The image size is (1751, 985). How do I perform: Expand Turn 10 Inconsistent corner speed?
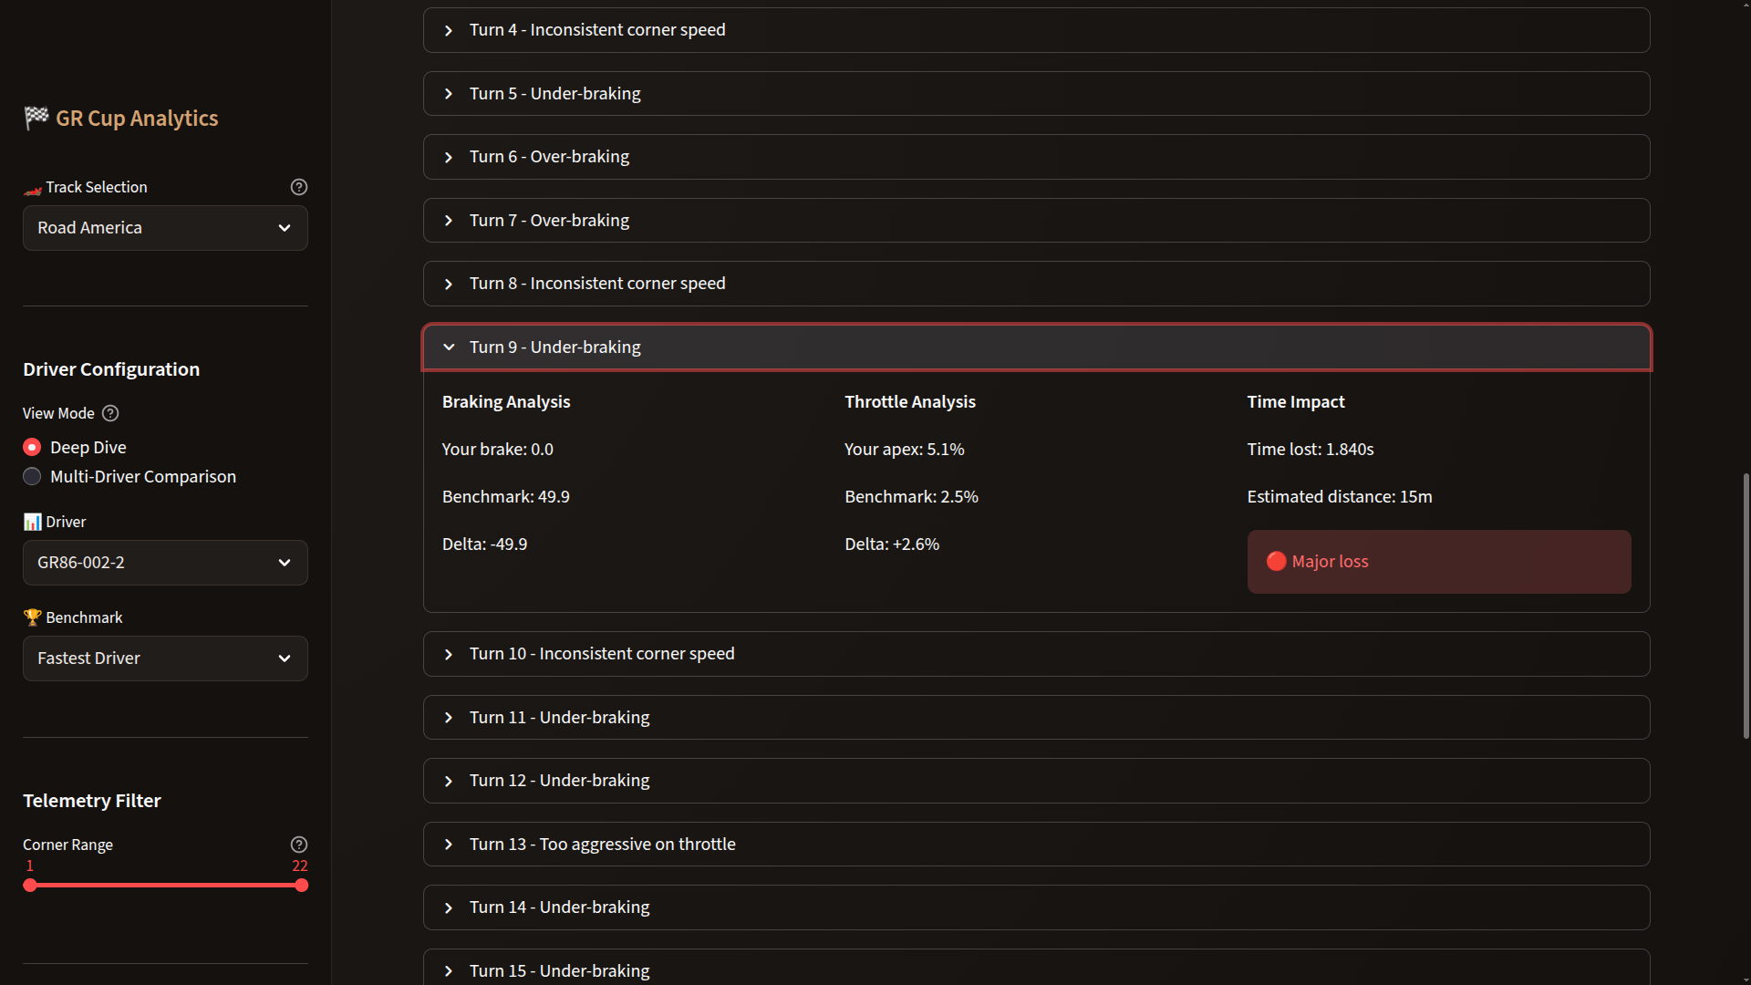pyautogui.click(x=602, y=654)
